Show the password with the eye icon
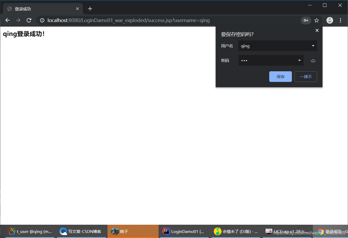The width and height of the screenshot is (348, 238). tap(313, 61)
